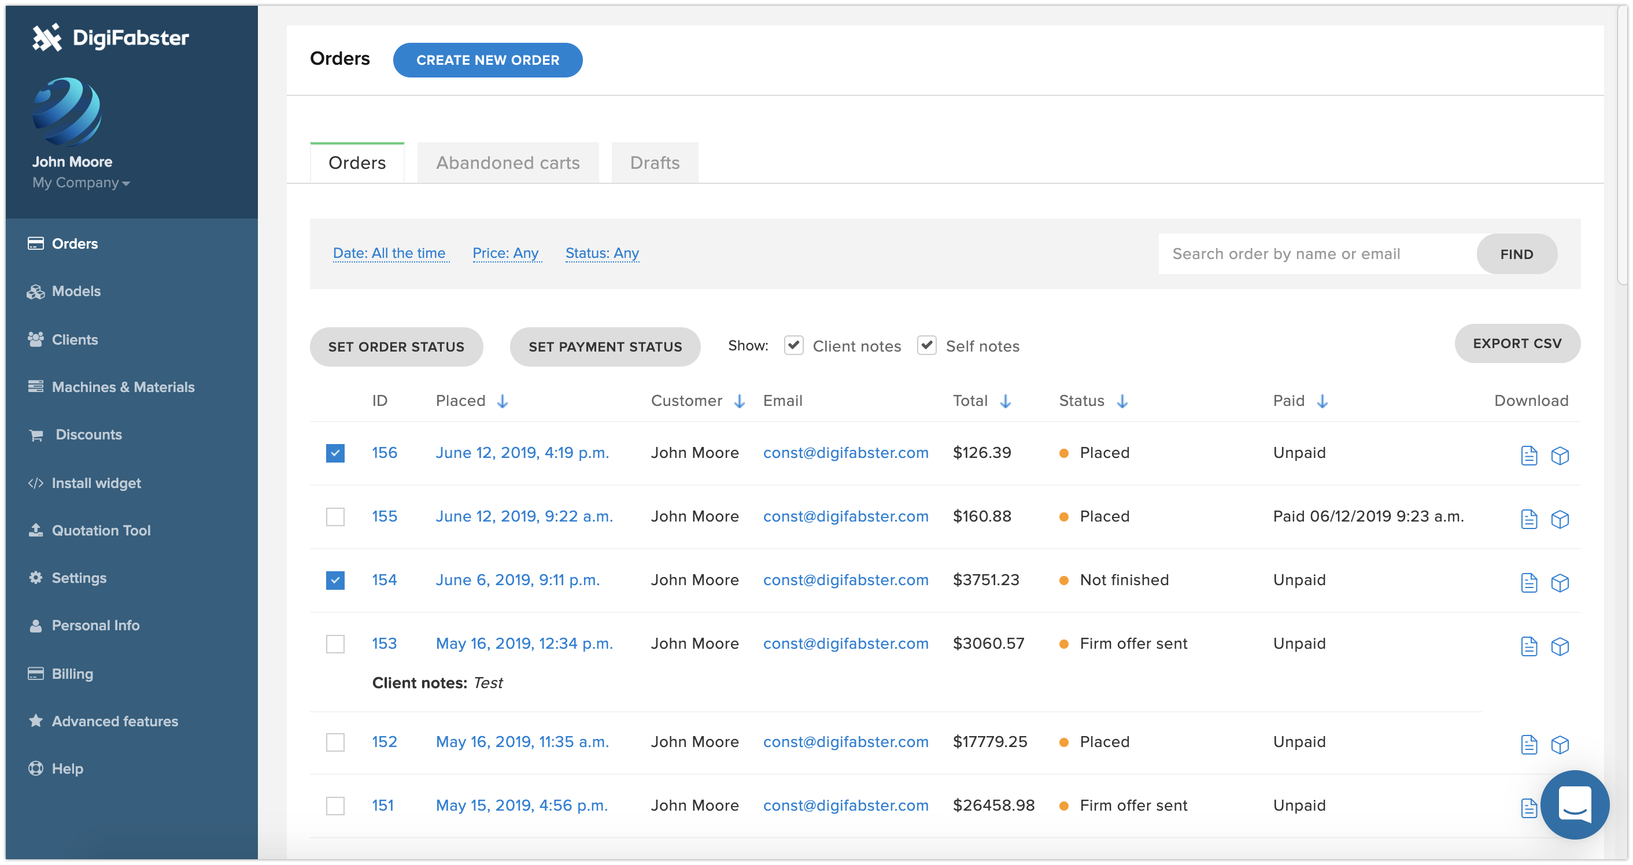Select Machines & Materials from the sidebar
1633x865 pixels.
coord(123,387)
